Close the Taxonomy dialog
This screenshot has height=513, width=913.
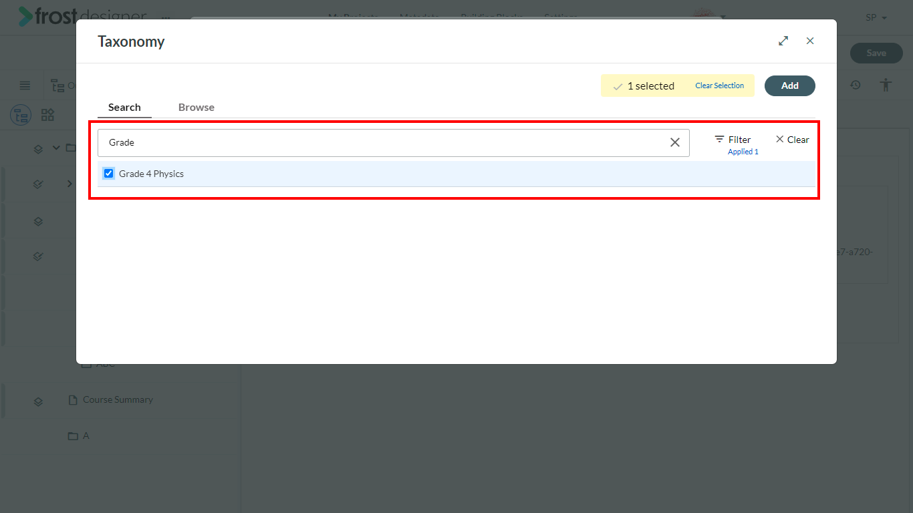810,41
